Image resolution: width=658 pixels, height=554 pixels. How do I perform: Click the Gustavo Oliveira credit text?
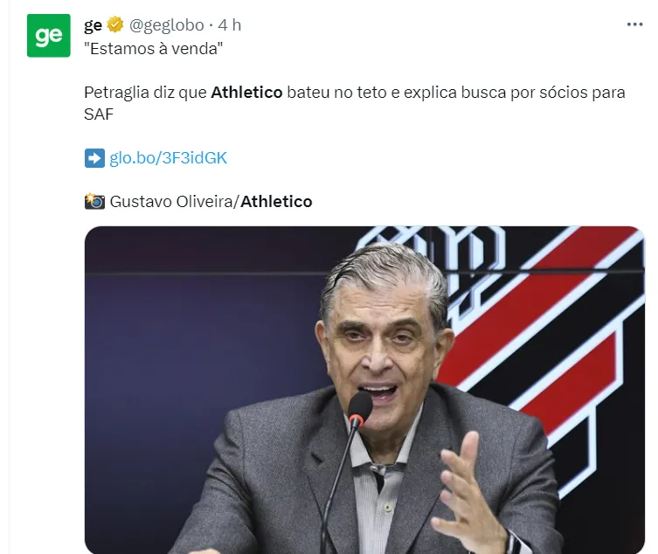pyautogui.click(x=170, y=202)
